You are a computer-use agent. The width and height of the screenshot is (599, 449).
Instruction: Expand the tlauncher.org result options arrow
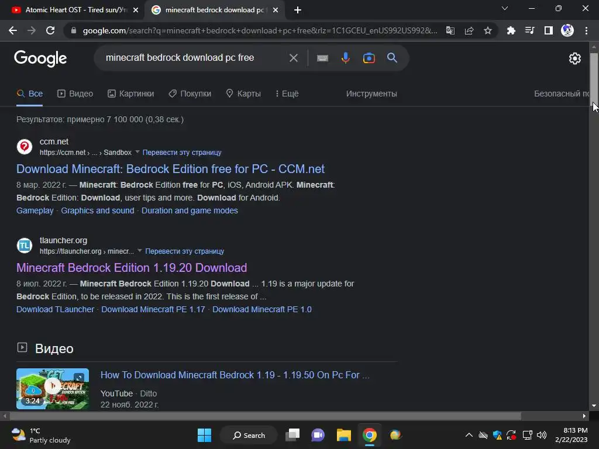point(140,250)
